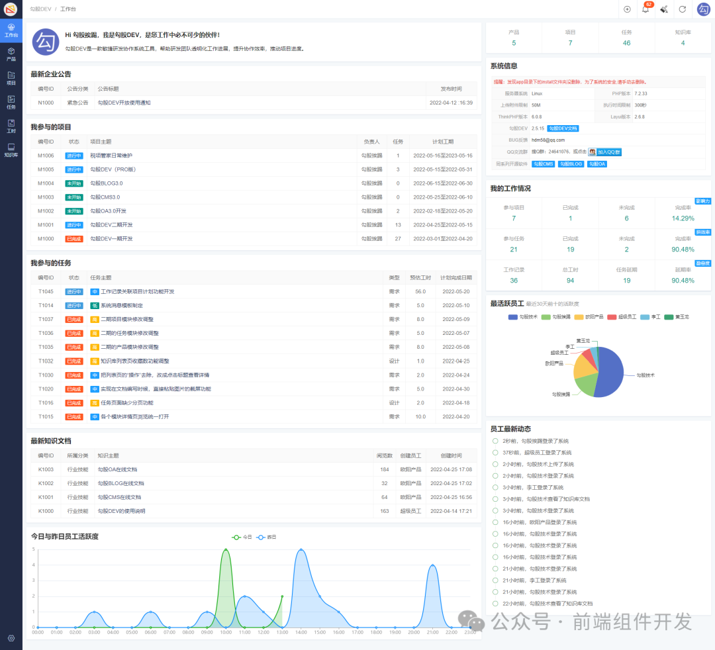Click the hdm58@qq.com feedback email

pos(548,140)
